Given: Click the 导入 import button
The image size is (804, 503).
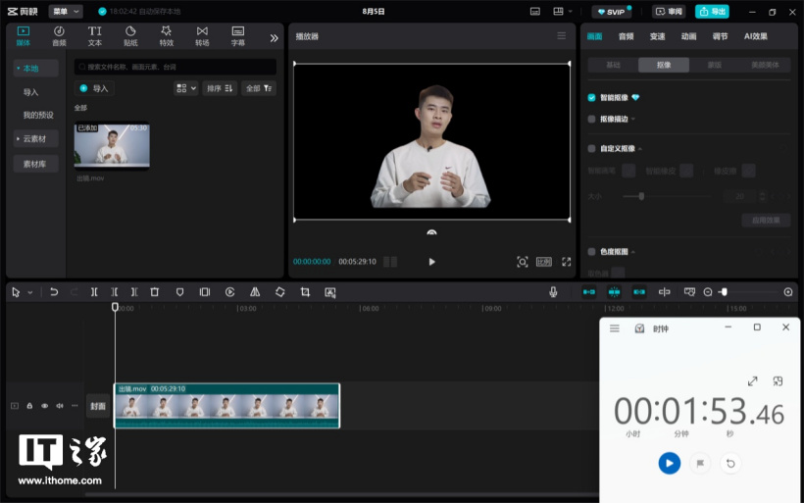Looking at the screenshot, I should pos(95,88).
